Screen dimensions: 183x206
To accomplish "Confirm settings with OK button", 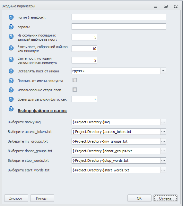I will 139,198.
